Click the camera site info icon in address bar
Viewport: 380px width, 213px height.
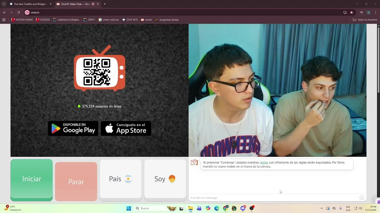pos(27,12)
